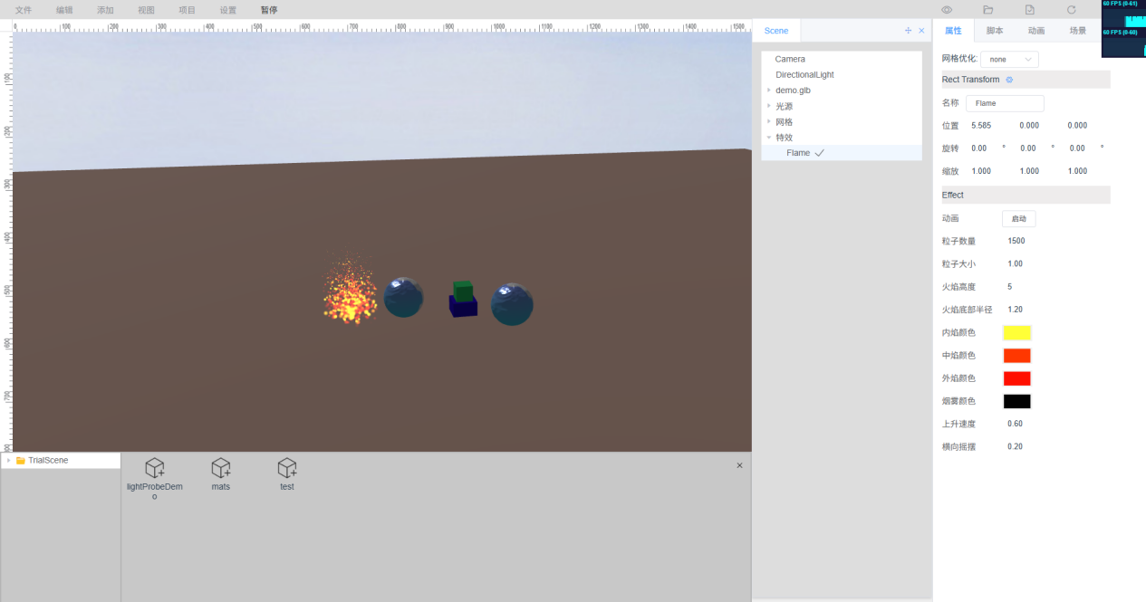Click the yellow 内焰颜色 color swatch
Screen dimensions: 1146x602
(1016, 333)
